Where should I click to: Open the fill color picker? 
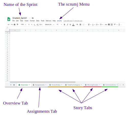point(77,24)
